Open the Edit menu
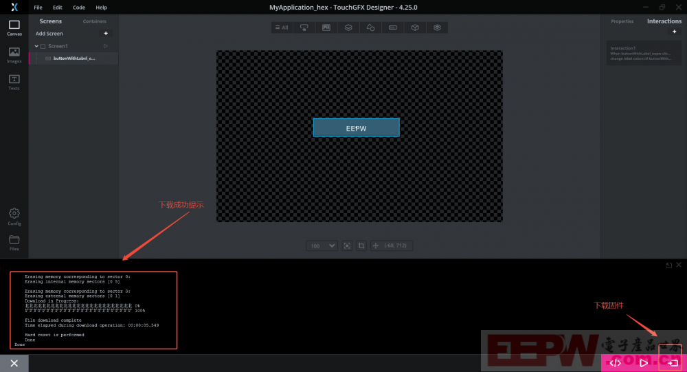Image resolution: width=687 pixels, height=372 pixels. click(x=58, y=8)
